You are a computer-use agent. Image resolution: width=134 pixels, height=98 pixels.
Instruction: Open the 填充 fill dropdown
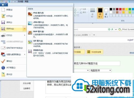(84, 12)
